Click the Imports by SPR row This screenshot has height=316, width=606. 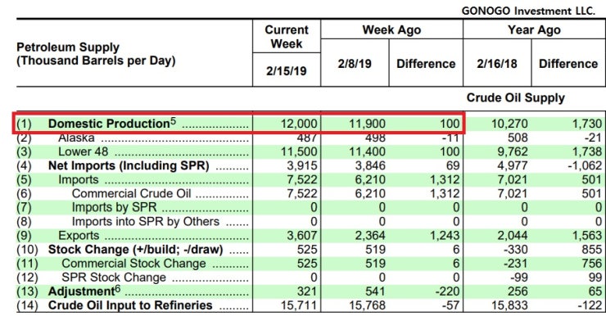point(310,207)
